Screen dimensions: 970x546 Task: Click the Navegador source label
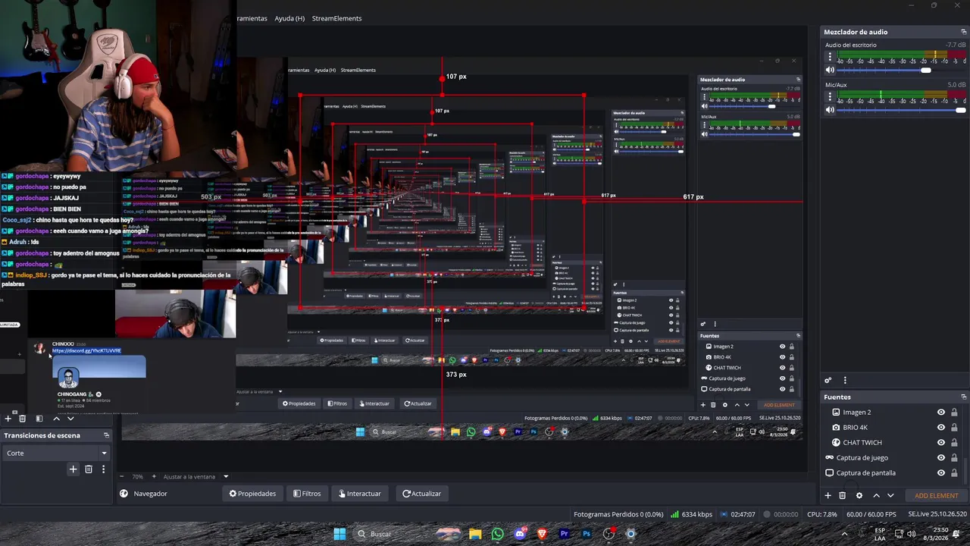(x=150, y=494)
